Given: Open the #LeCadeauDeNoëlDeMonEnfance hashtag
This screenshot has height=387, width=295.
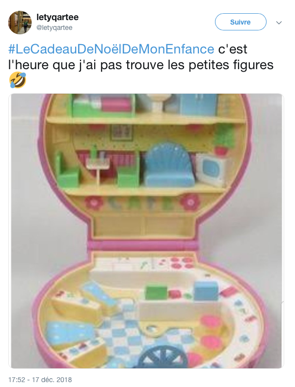Looking at the screenshot, I should [x=111, y=49].
